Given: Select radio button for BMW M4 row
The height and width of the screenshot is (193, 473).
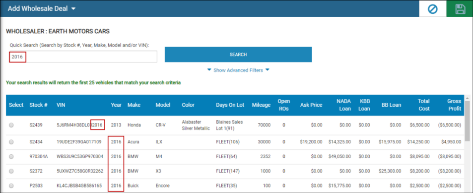Looking at the screenshot, I should click(11, 156).
